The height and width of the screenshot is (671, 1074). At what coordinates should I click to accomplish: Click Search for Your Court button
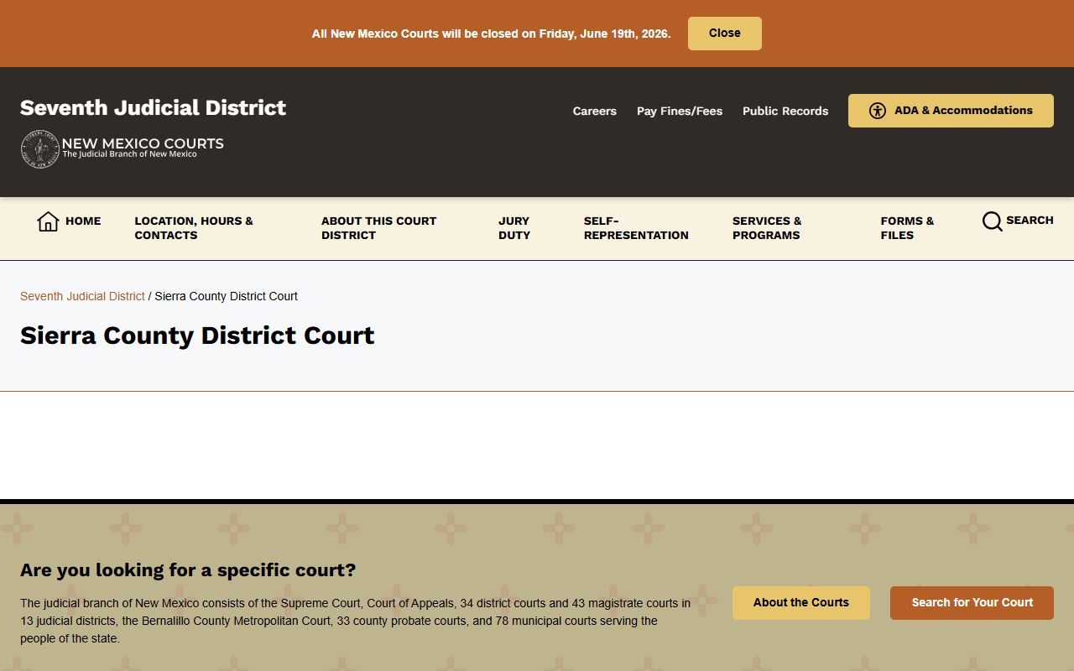pyautogui.click(x=972, y=603)
